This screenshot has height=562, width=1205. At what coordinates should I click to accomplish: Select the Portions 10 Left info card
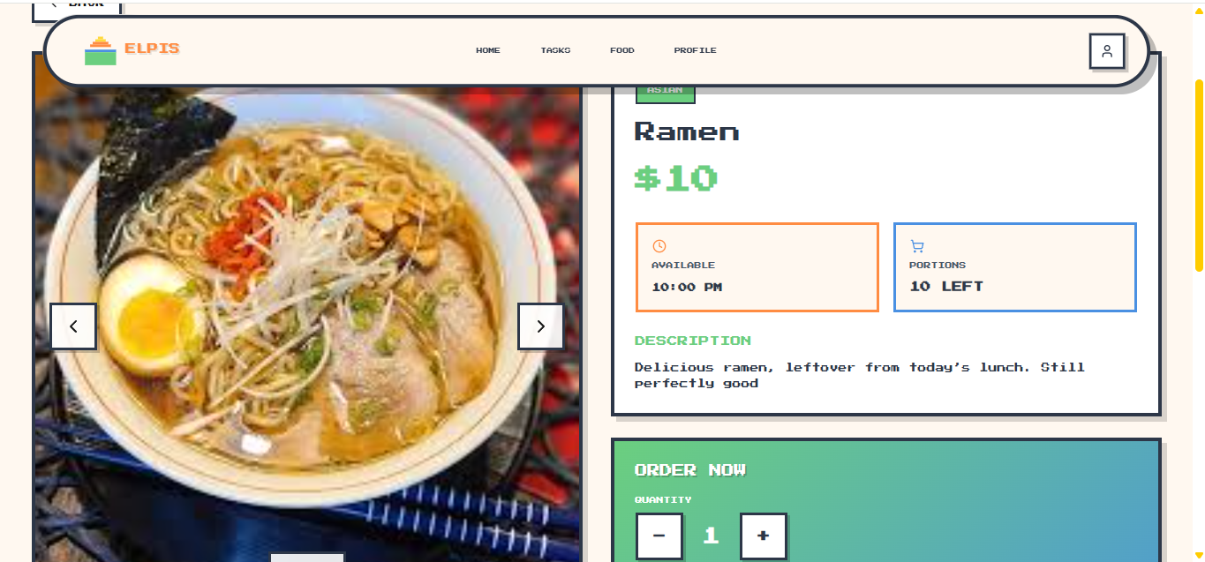[1014, 267]
